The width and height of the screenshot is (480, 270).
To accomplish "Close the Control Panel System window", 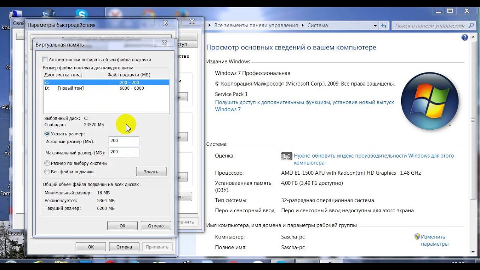I will (x=466, y=11).
